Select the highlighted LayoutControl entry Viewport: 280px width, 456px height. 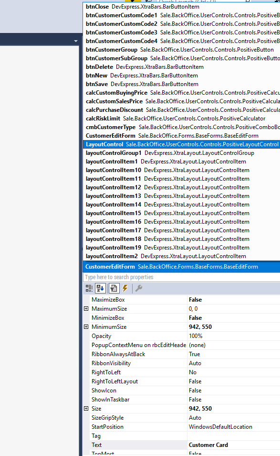coord(182,144)
